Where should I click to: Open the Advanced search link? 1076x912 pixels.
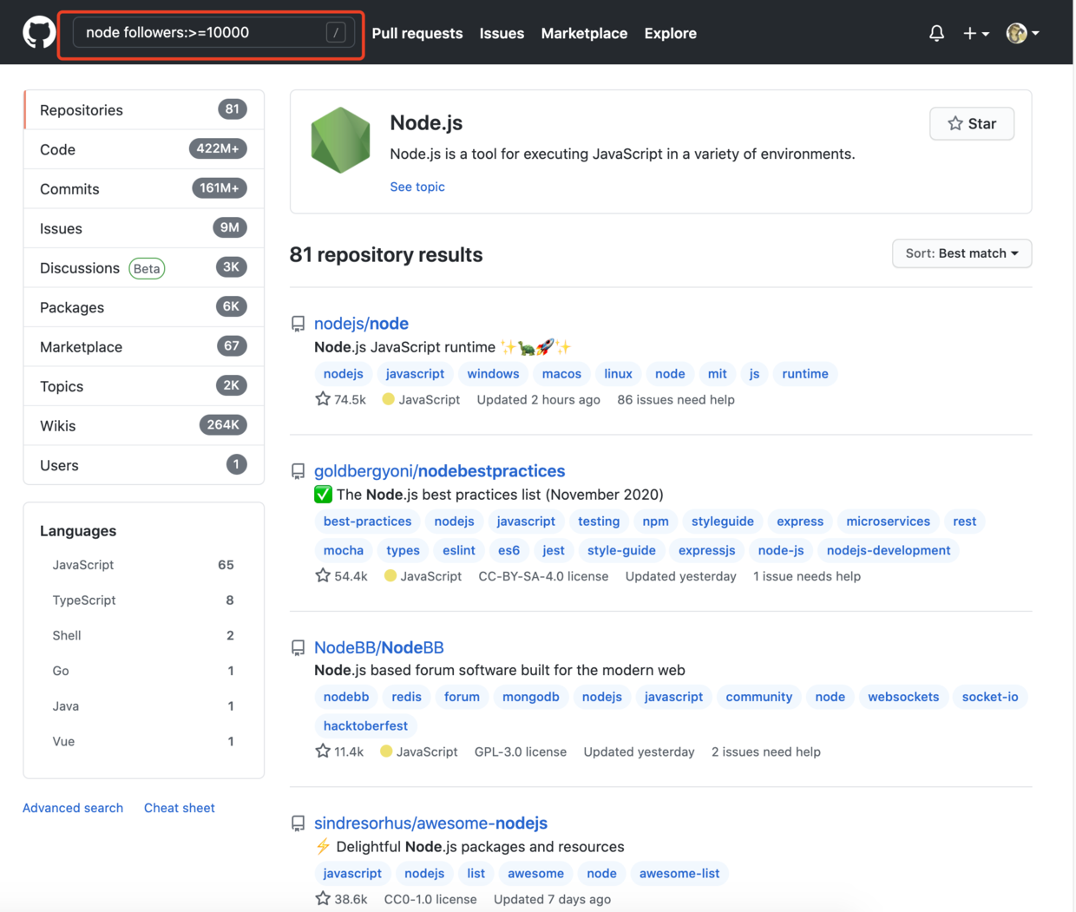coord(73,808)
